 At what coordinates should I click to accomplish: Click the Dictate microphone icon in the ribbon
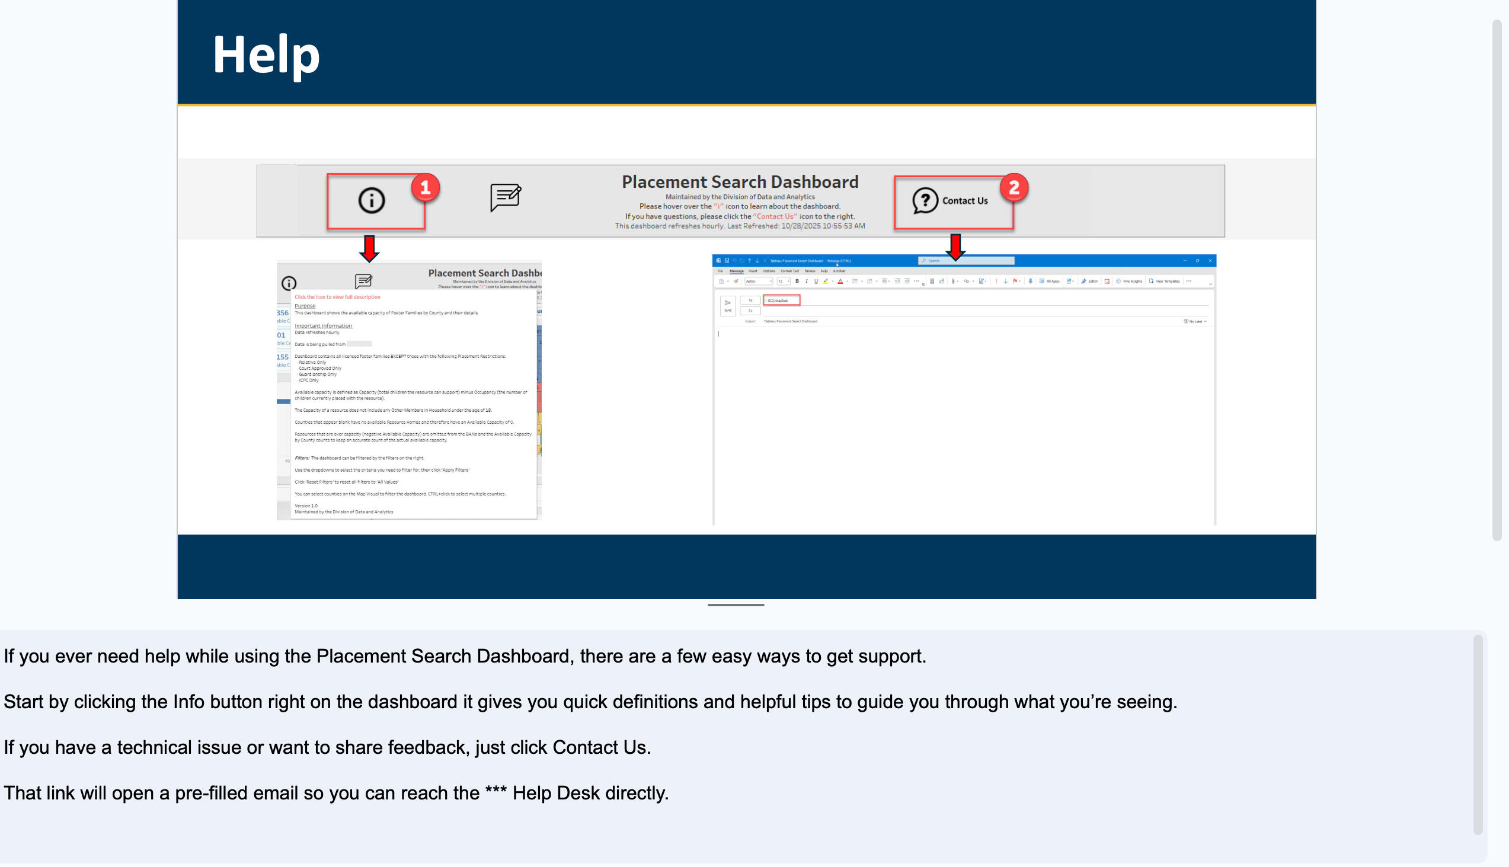(1031, 281)
